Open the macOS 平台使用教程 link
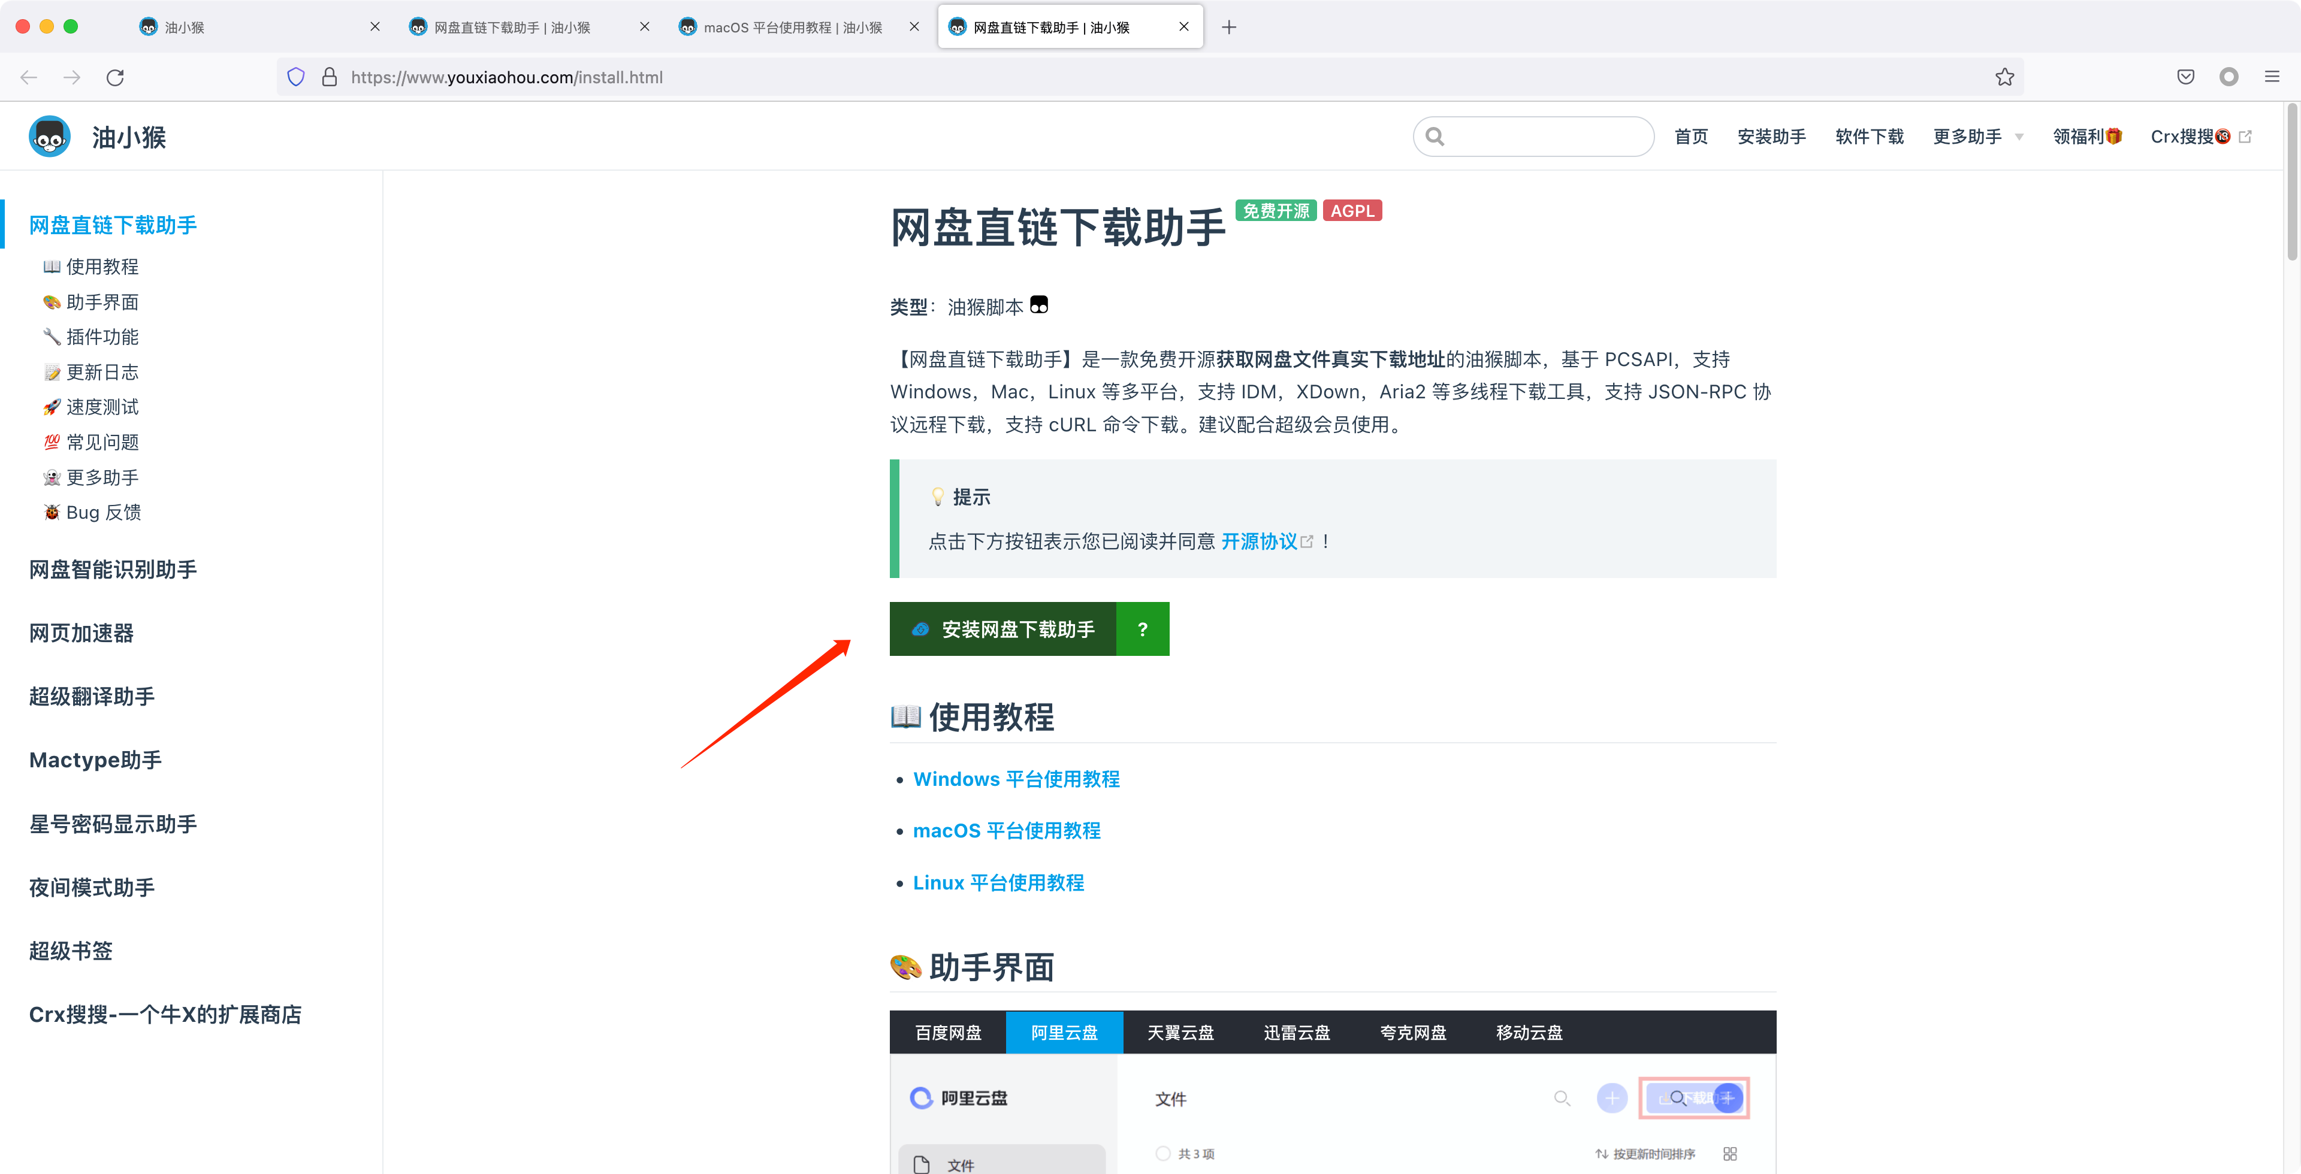This screenshot has width=2301, height=1174. [x=1007, y=831]
